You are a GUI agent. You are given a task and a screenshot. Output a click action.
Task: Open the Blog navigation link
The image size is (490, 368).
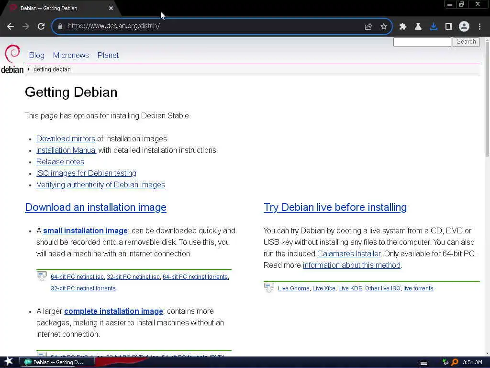(x=36, y=56)
